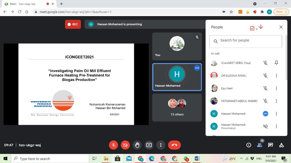Leave the call with red hang-up button
The height and width of the screenshot is (163, 291).
tap(174, 145)
